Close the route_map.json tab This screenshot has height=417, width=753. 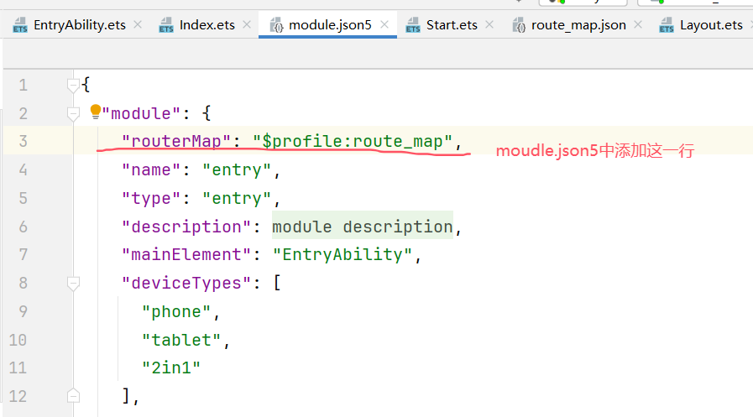point(638,24)
